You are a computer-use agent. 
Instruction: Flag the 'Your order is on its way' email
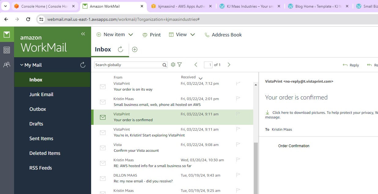(238, 84)
